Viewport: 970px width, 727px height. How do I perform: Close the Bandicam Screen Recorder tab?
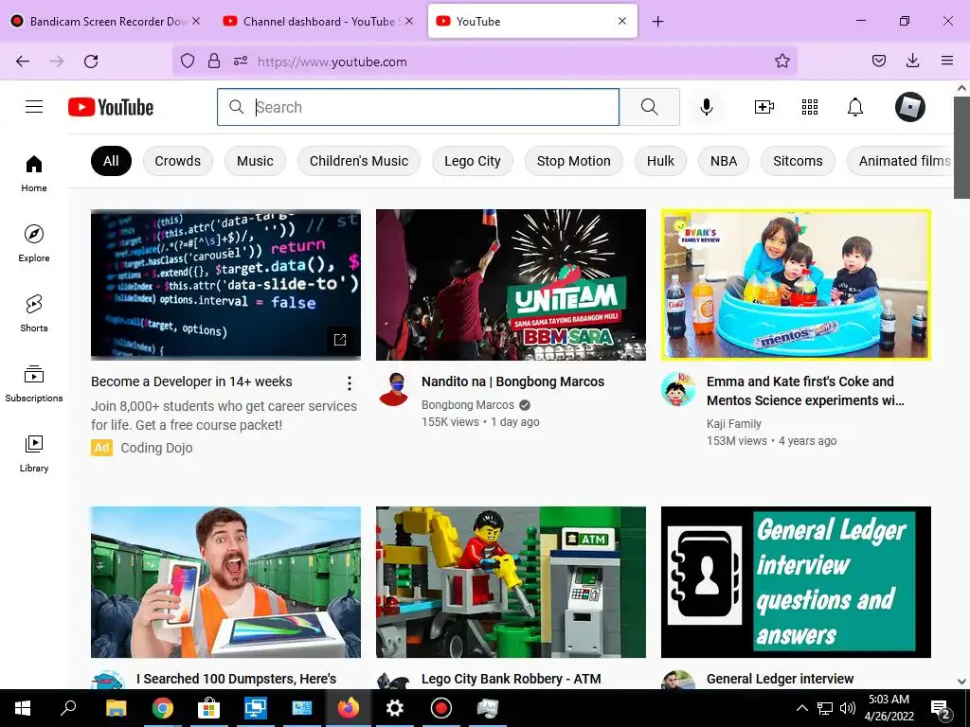pyautogui.click(x=196, y=21)
